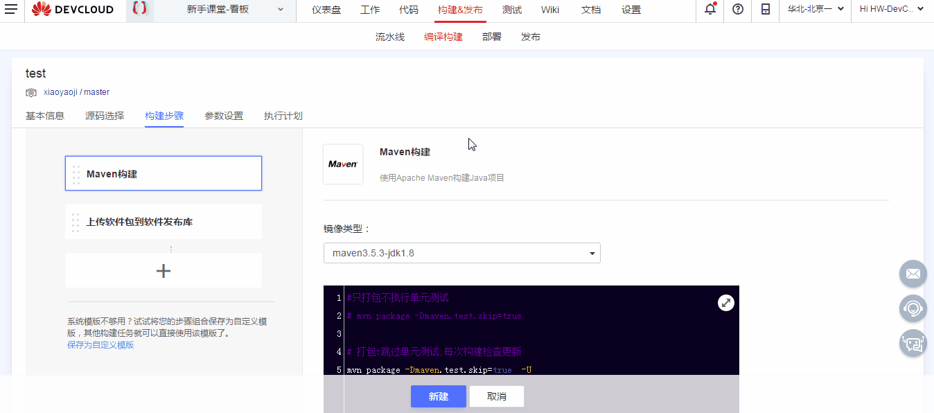The height and width of the screenshot is (413, 934).
Task: Open the Wiki menu item
Action: pyautogui.click(x=549, y=10)
